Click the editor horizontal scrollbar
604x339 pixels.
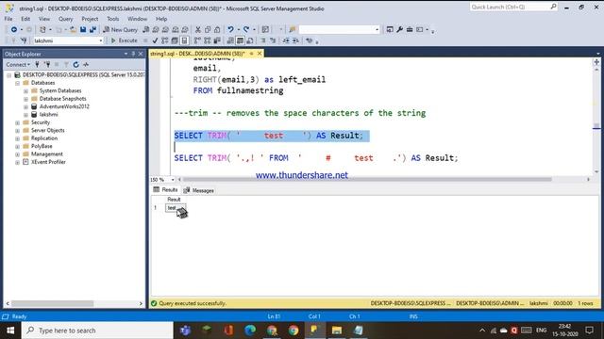coord(367,180)
